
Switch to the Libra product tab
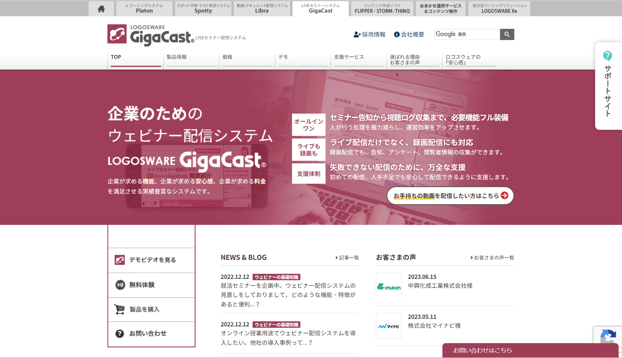pos(262,9)
